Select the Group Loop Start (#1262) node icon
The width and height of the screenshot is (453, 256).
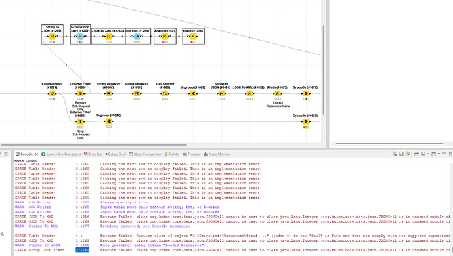click(80, 37)
